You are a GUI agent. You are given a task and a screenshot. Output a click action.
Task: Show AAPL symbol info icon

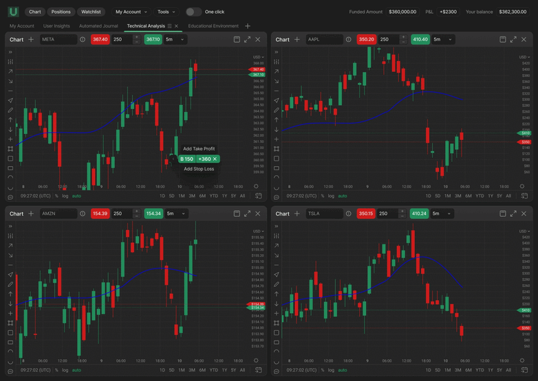pos(349,39)
